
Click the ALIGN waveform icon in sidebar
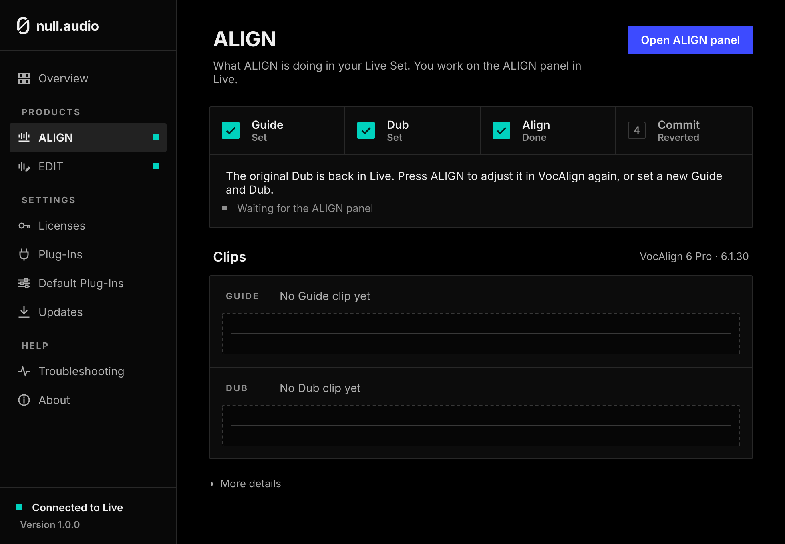(24, 137)
